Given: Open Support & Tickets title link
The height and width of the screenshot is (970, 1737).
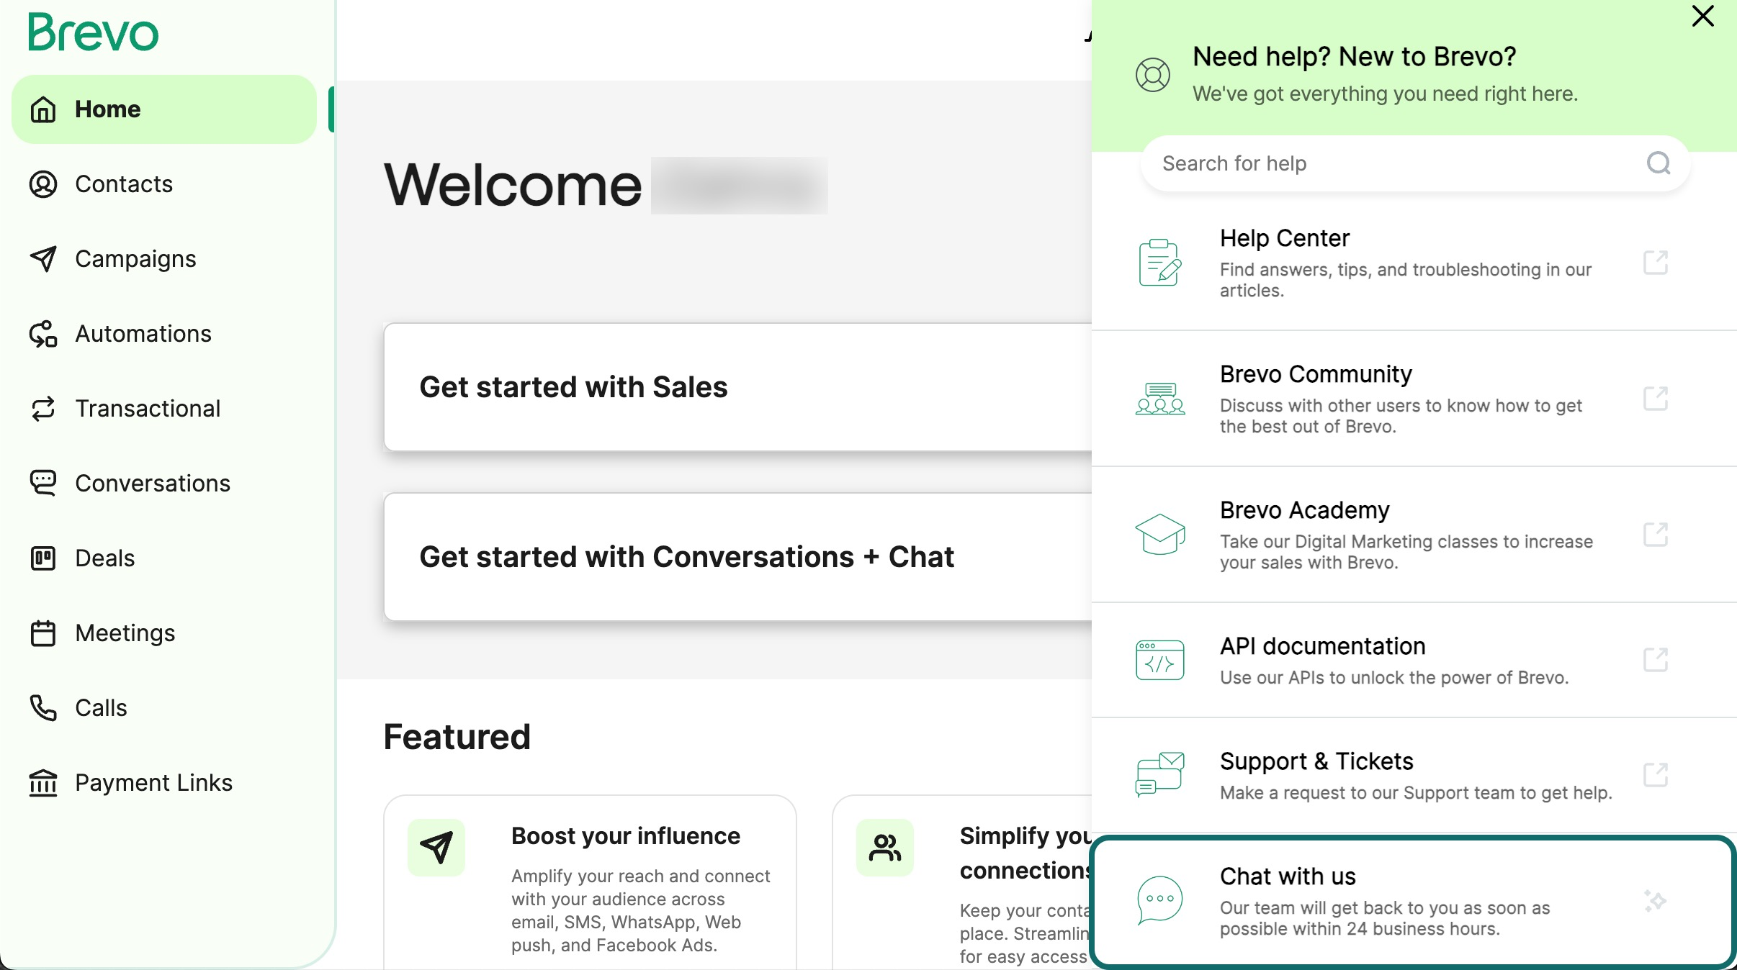Looking at the screenshot, I should 1316,761.
